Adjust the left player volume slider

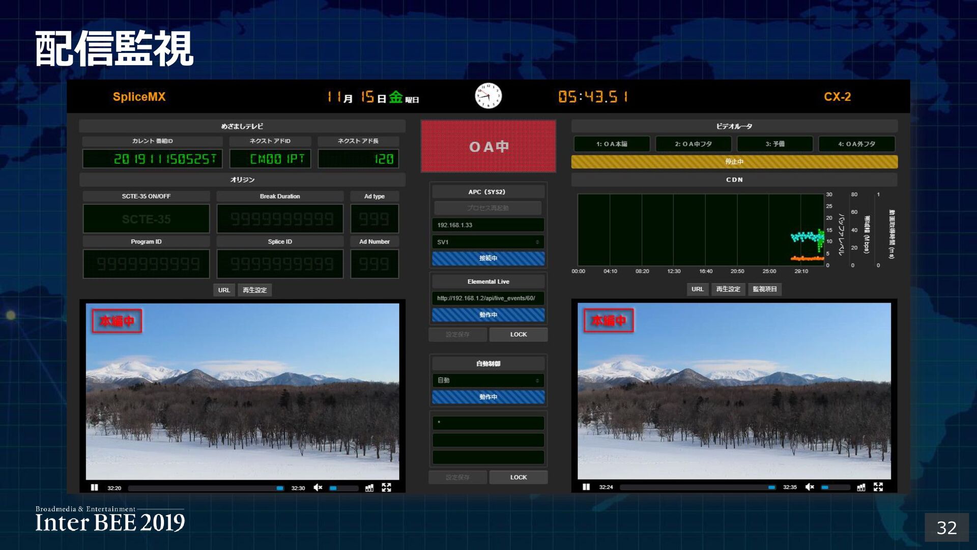pyautogui.click(x=343, y=488)
